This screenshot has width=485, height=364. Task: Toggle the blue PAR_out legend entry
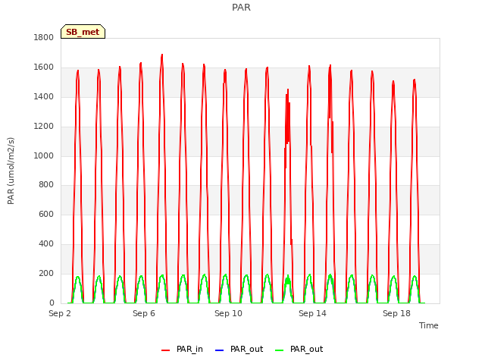(x=239, y=349)
